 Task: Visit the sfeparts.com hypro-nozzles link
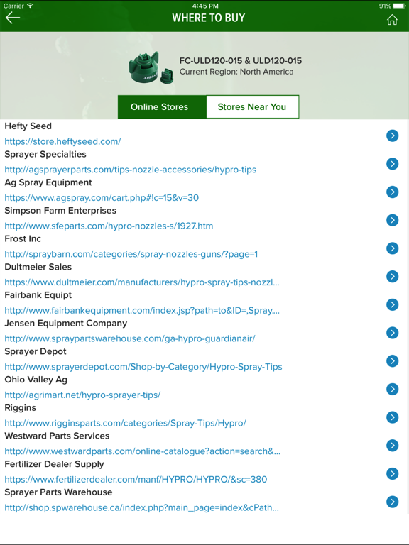pyautogui.click(x=109, y=226)
